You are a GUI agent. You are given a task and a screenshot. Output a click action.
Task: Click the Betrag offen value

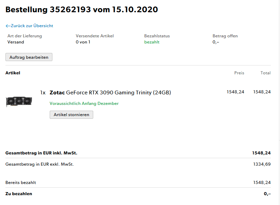[x=216, y=42]
